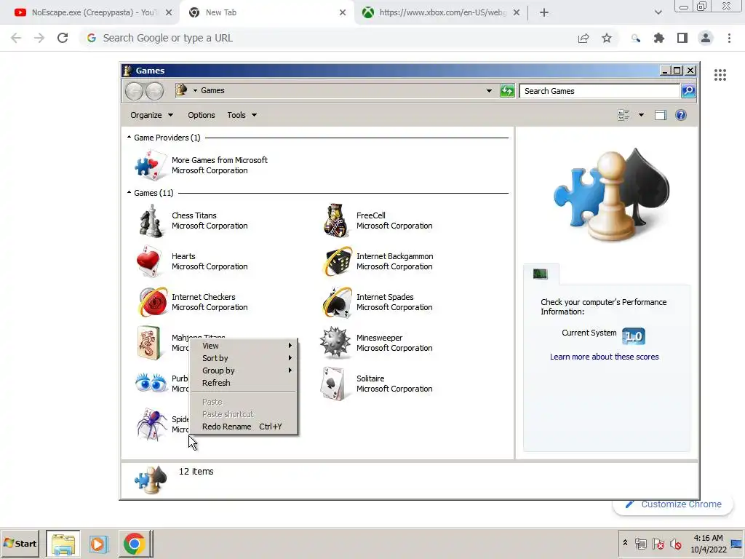The image size is (745, 559).
Task: Open the Google apps grid icon
Action: coord(720,75)
